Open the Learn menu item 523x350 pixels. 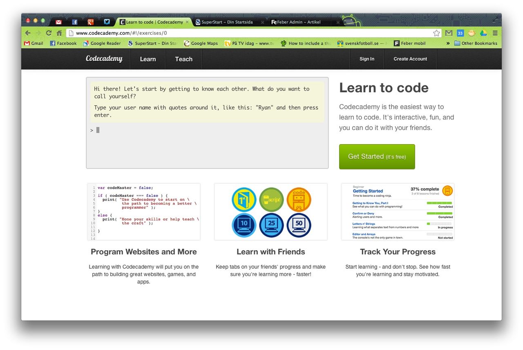point(148,59)
